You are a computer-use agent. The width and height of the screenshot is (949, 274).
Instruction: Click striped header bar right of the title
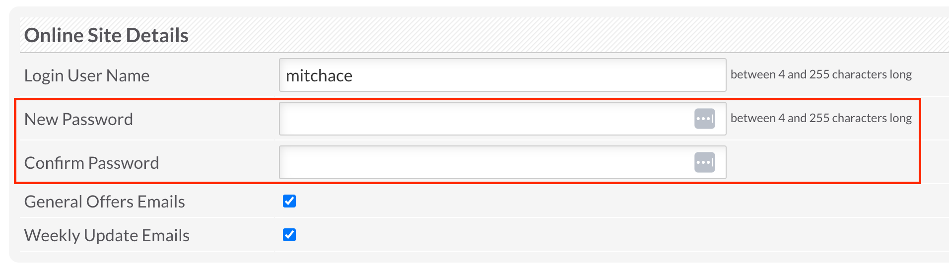[x=546, y=36]
